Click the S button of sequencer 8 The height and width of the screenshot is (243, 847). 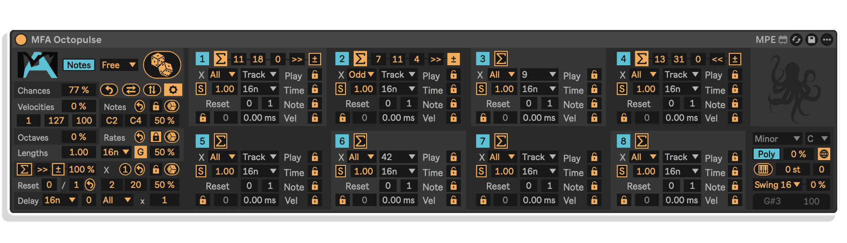622,171
